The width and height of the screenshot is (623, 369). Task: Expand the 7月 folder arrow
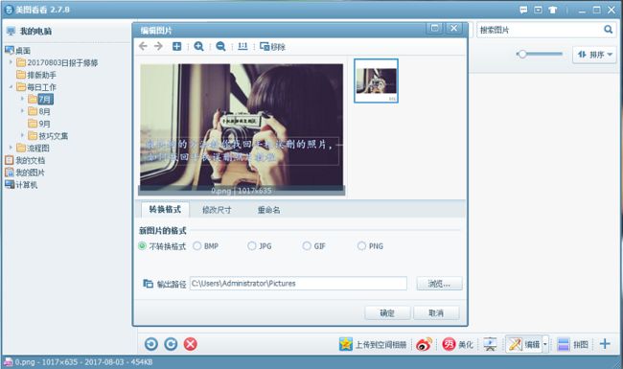[x=22, y=99]
